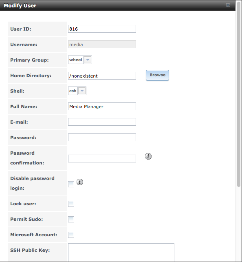Focus the Password confirmation field

[102, 159]
